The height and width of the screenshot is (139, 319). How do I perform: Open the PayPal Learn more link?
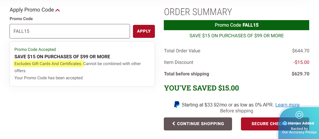click(x=287, y=105)
